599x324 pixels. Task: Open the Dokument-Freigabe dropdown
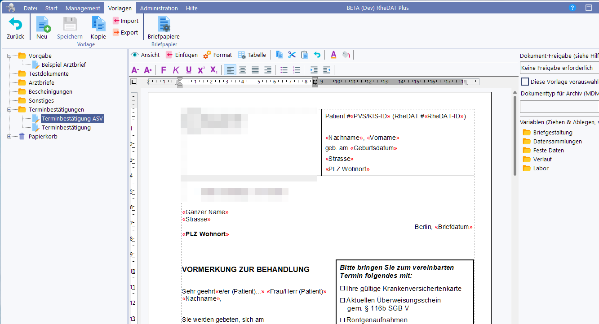559,68
